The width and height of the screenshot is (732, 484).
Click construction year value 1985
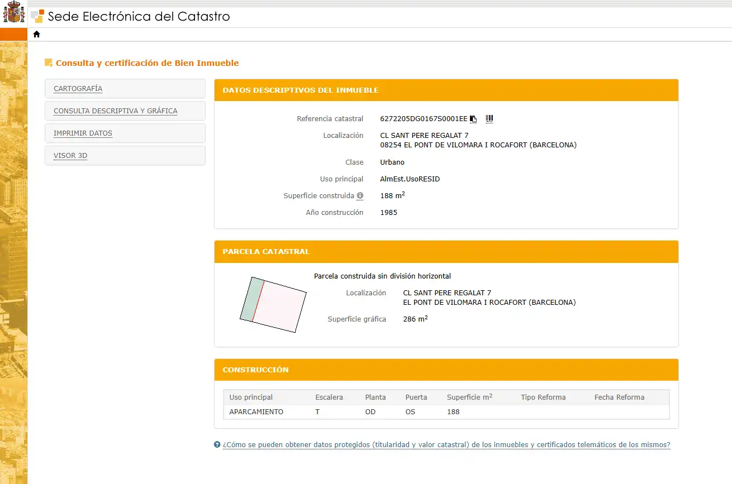click(x=389, y=213)
